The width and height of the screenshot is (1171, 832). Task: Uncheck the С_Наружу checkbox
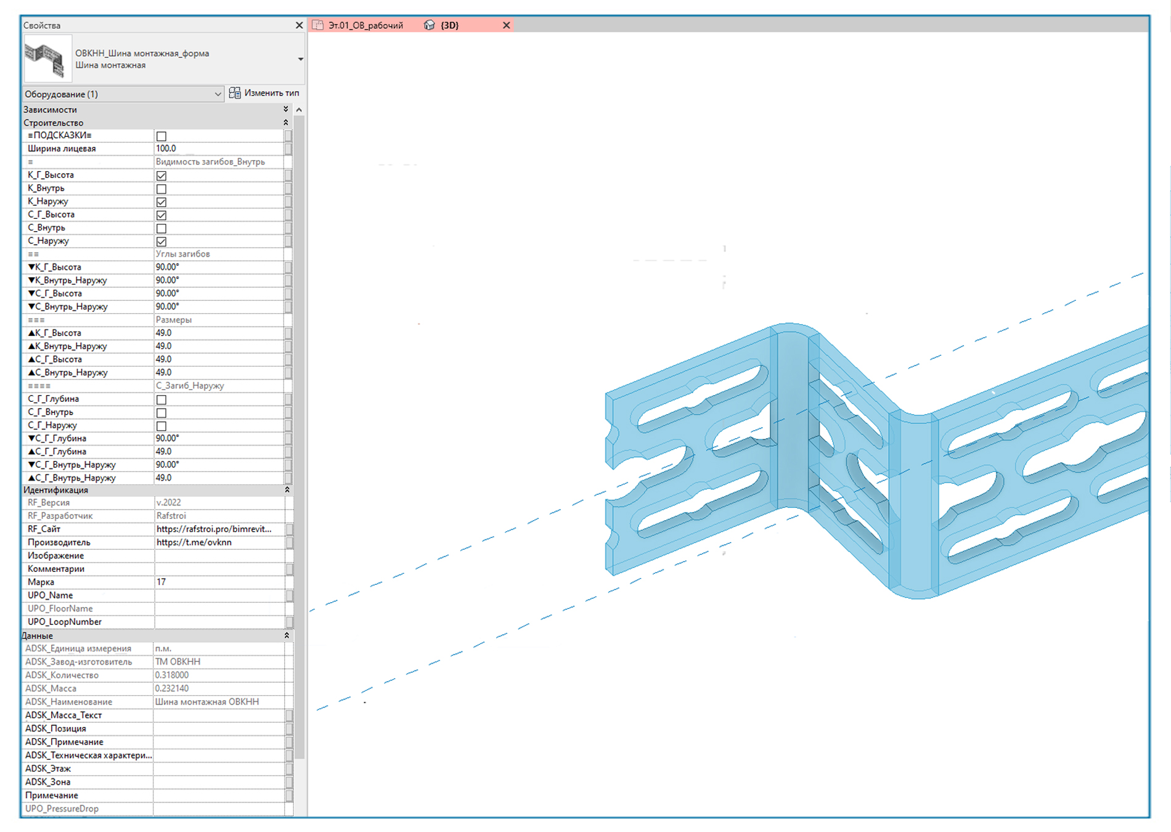click(161, 242)
